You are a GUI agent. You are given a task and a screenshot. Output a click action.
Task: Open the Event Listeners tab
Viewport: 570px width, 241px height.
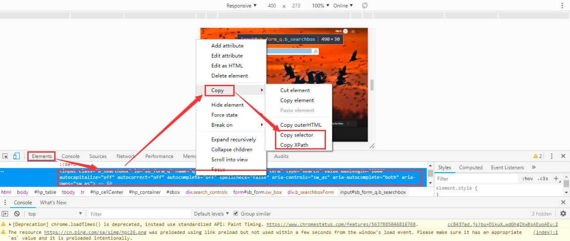coord(507,167)
